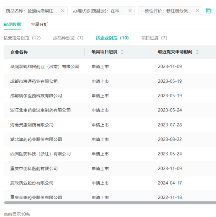Open 按品种浏览 (1) view
This screenshot has height=217, width=216.
click(x=68, y=38)
